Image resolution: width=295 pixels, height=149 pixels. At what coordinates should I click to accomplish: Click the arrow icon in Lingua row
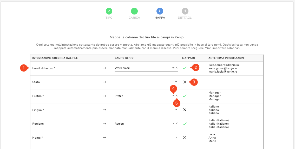point(104,110)
